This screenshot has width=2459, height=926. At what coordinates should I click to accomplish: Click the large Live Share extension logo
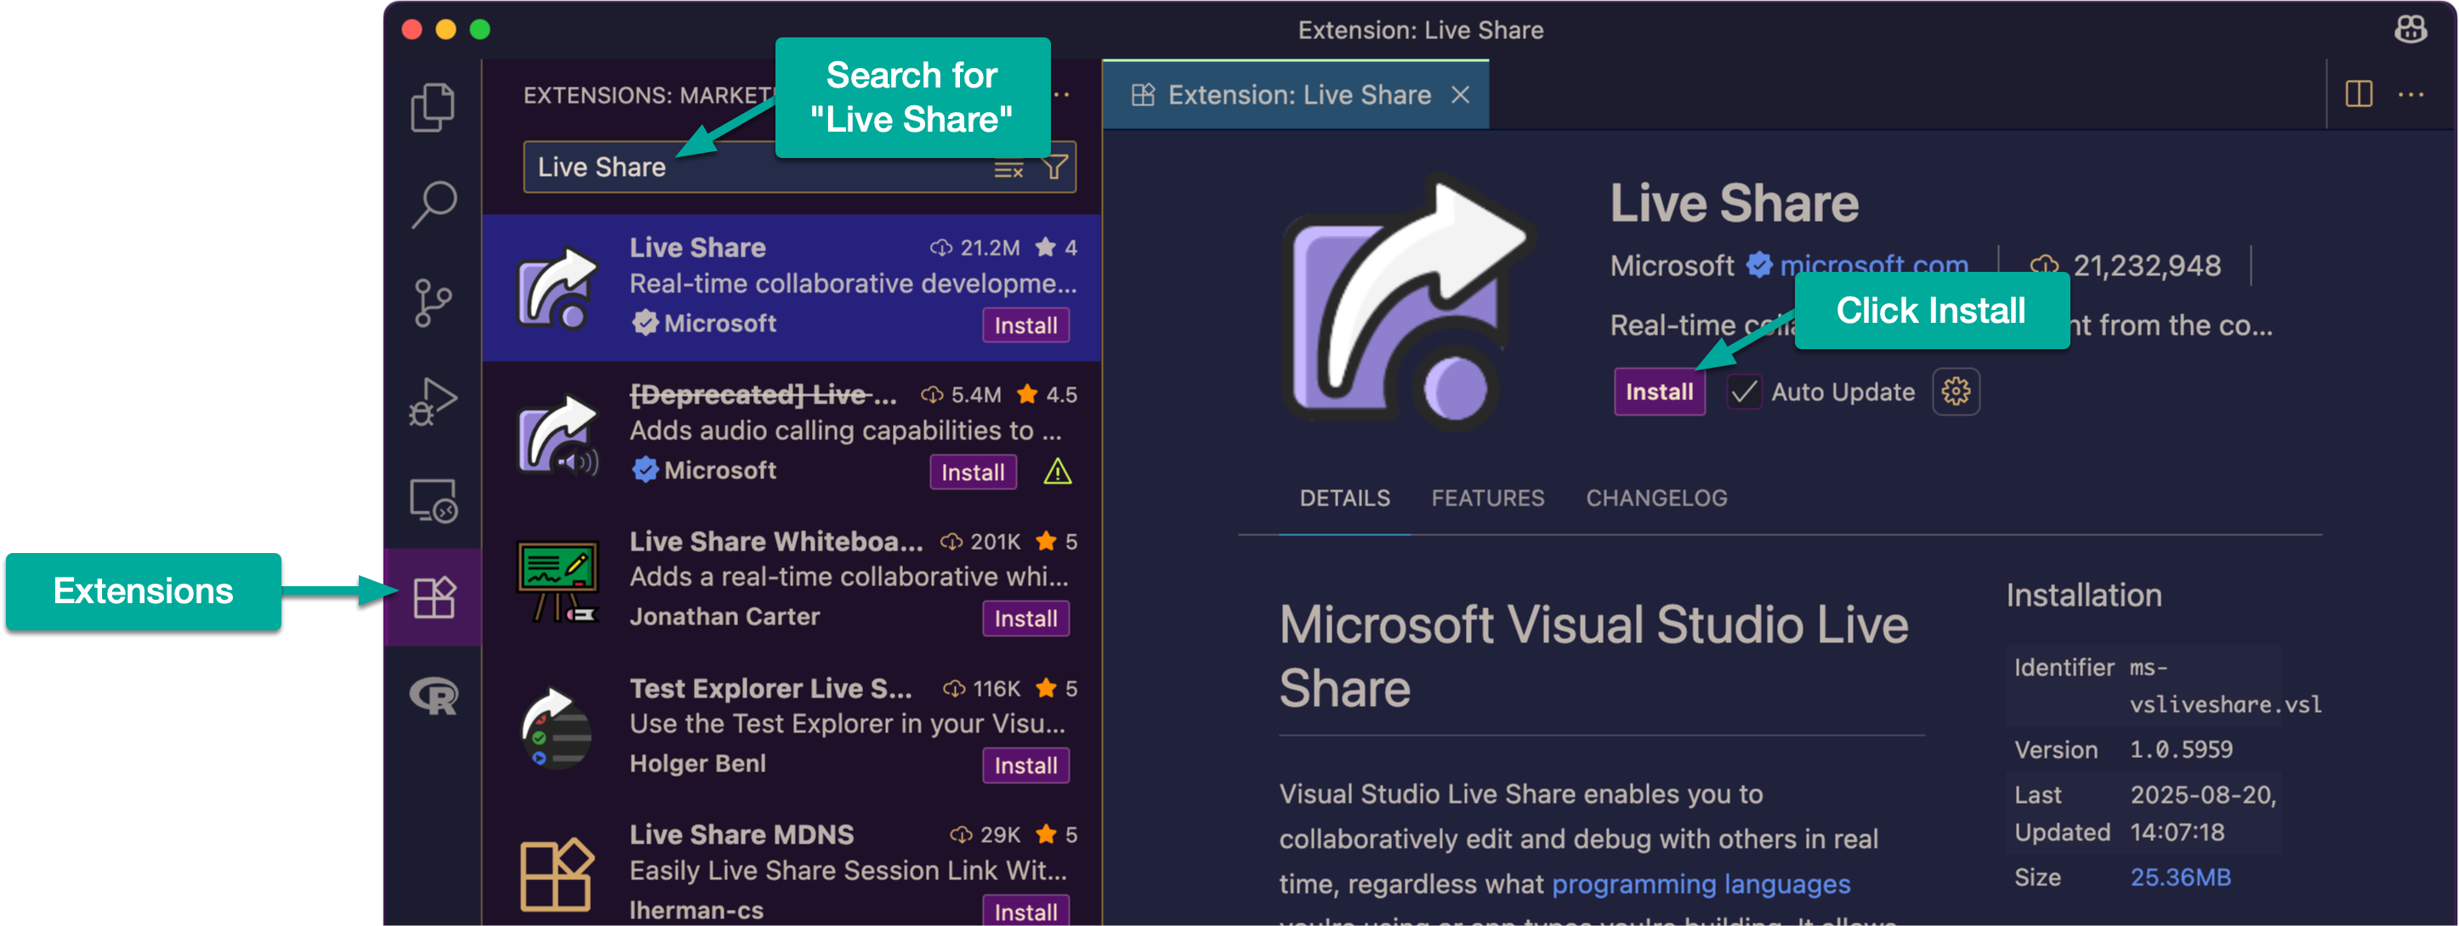pyautogui.click(x=1409, y=302)
